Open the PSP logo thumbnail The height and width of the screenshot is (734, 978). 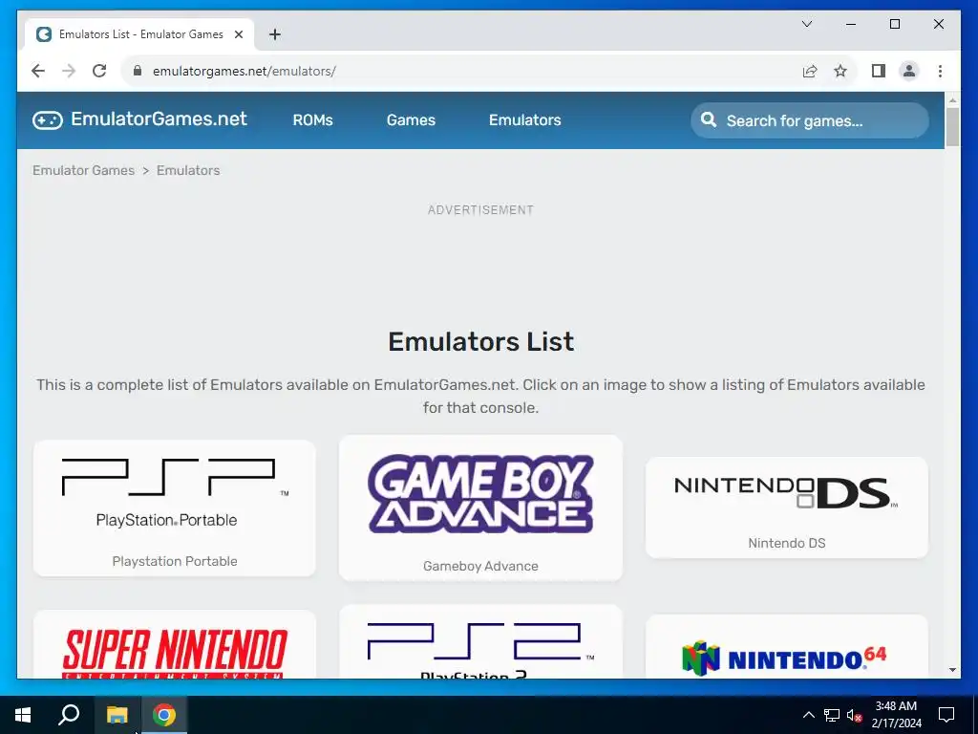175,493
